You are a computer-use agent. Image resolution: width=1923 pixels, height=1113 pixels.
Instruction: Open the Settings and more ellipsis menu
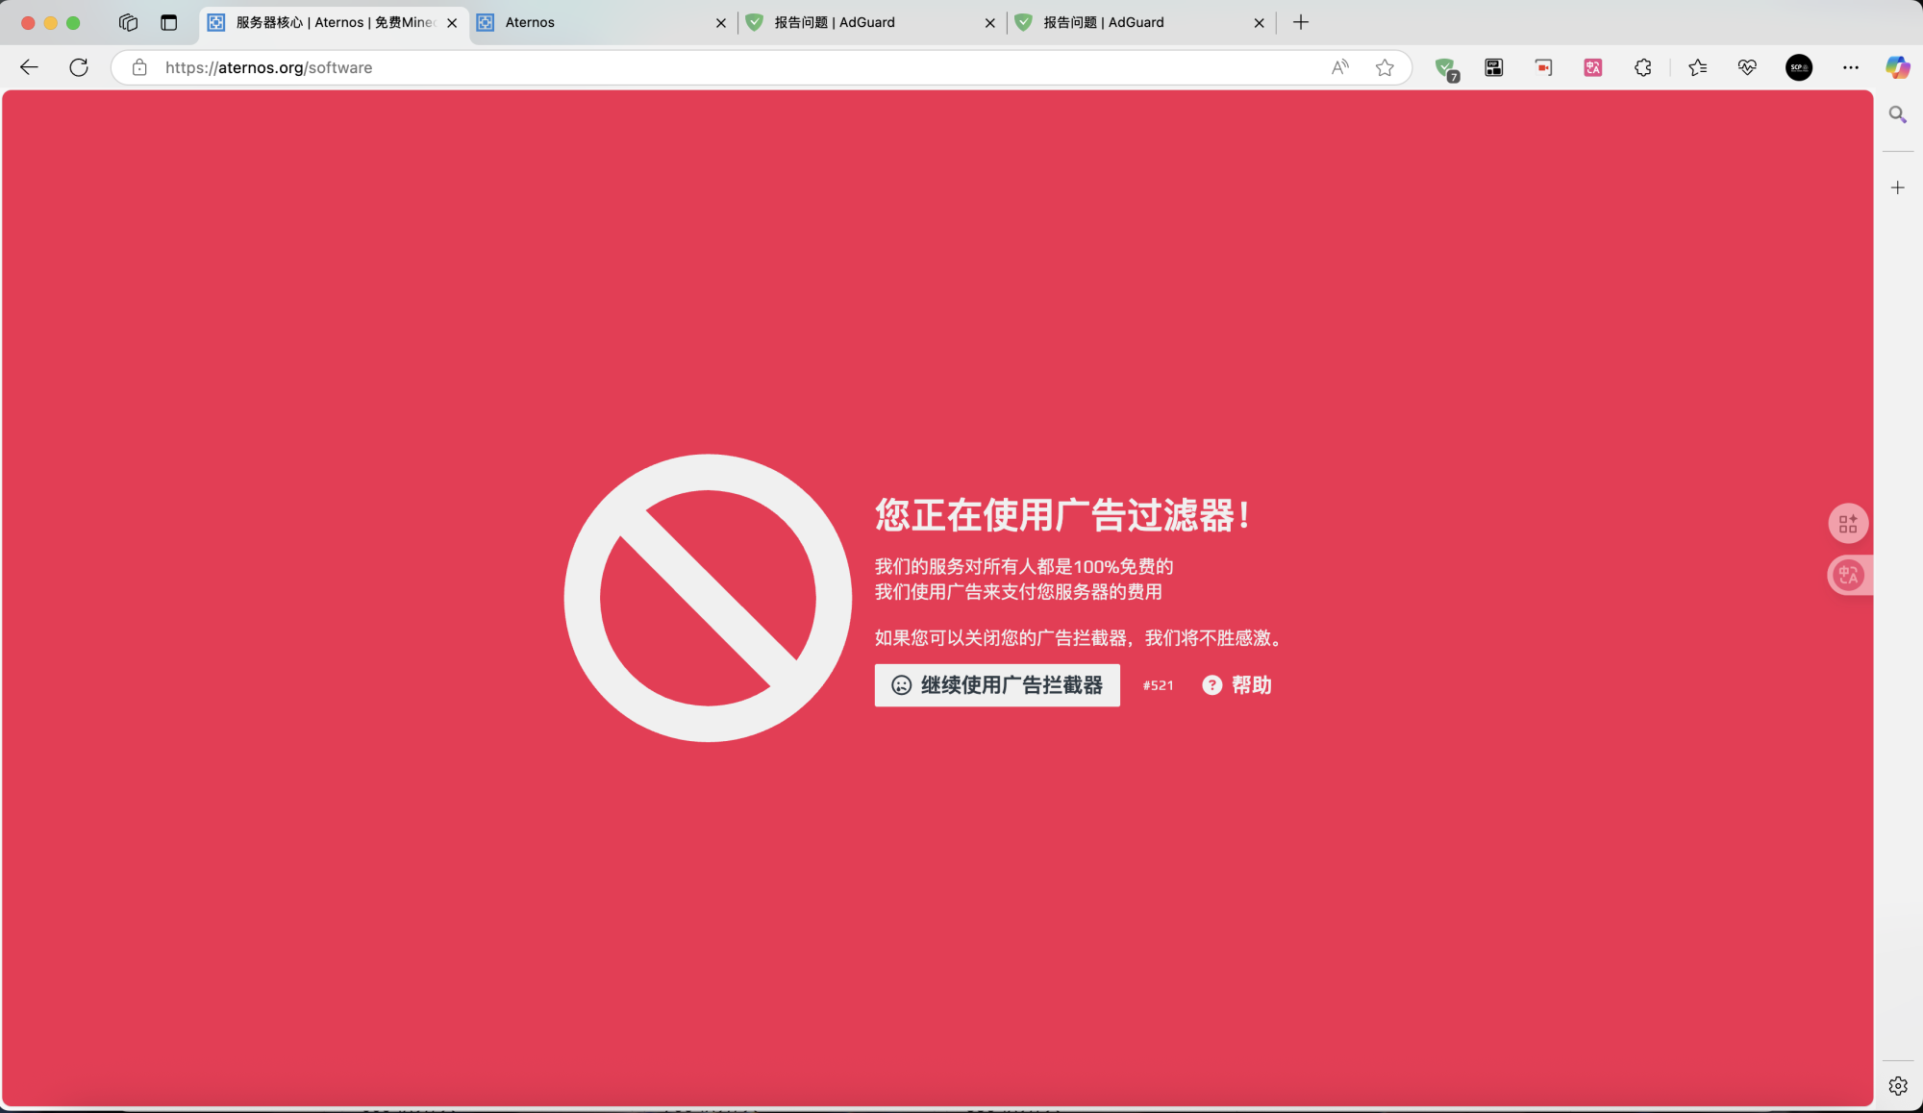1850,67
